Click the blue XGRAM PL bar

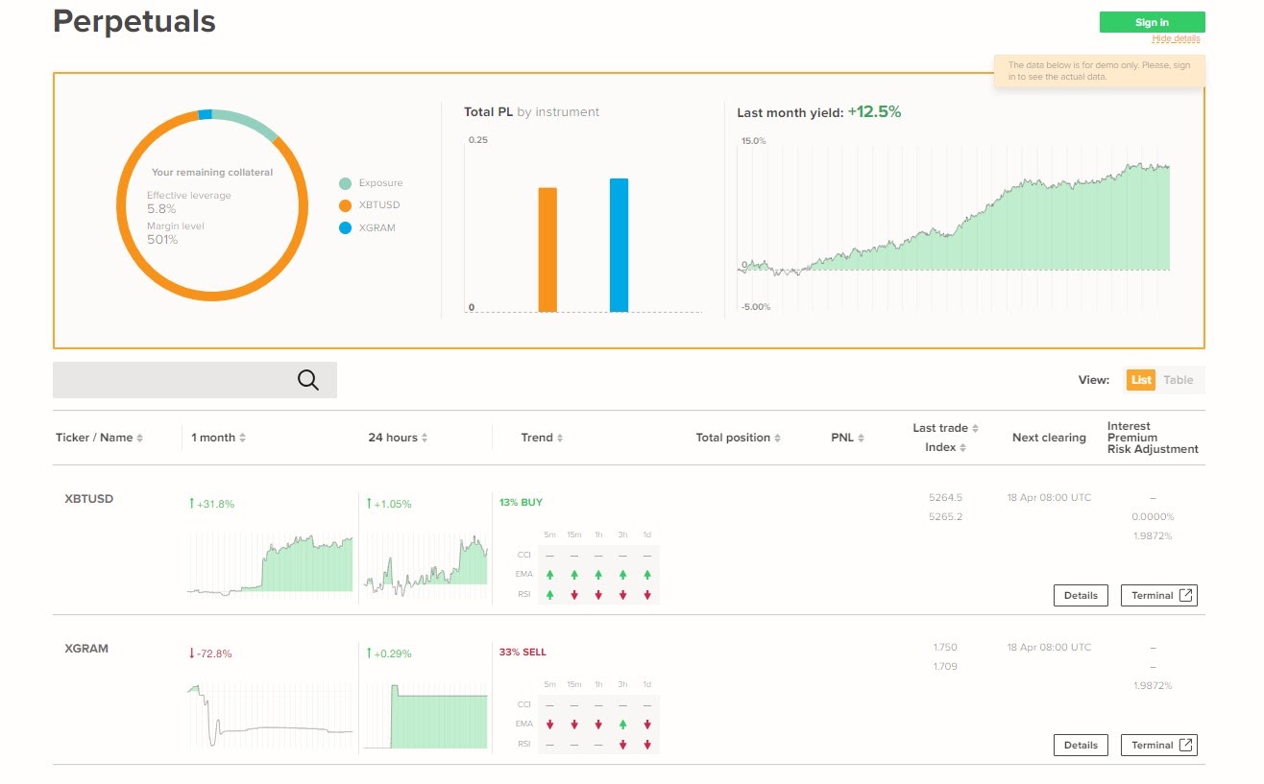click(620, 245)
